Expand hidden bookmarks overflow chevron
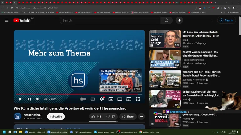 222,12
